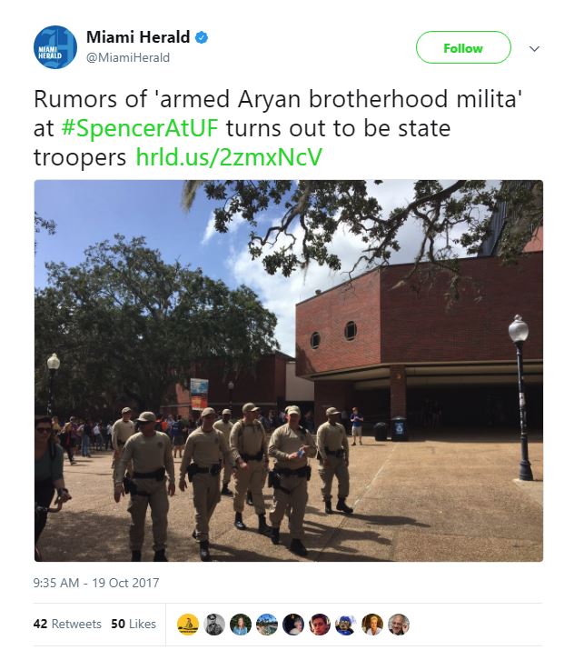Open the eighth liker's blonde-haired avatar

click(372, 625)
